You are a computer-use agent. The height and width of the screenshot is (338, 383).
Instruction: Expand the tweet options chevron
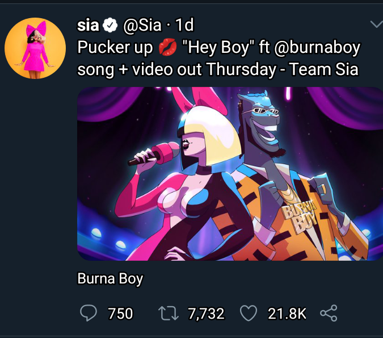(x=375, y=24)
